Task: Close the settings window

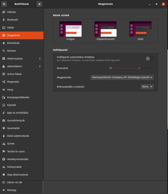Action: pos(163,4)
